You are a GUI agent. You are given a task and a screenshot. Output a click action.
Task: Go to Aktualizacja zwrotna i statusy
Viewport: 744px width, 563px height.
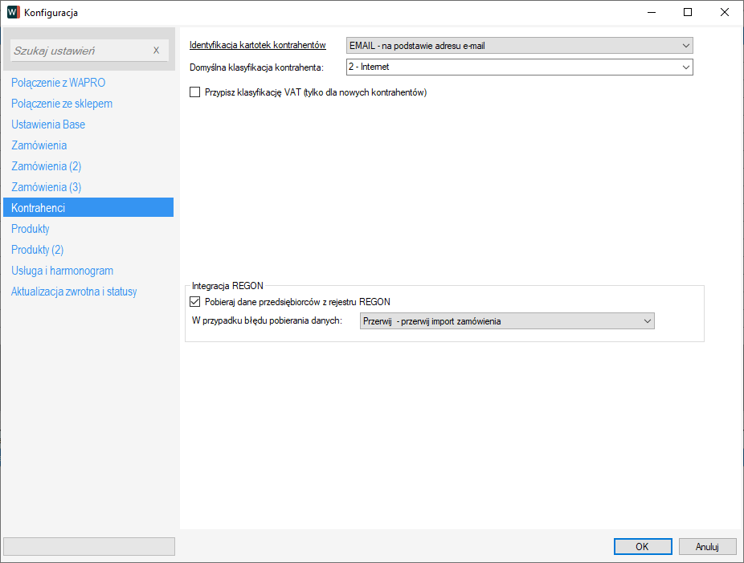[74, 292]
